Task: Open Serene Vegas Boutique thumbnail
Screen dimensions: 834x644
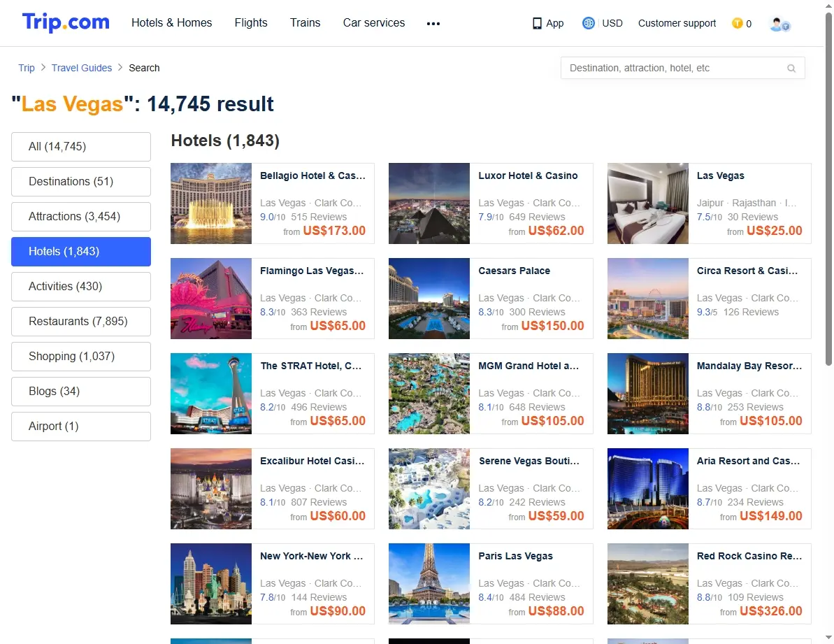Action: click(429, 489)
